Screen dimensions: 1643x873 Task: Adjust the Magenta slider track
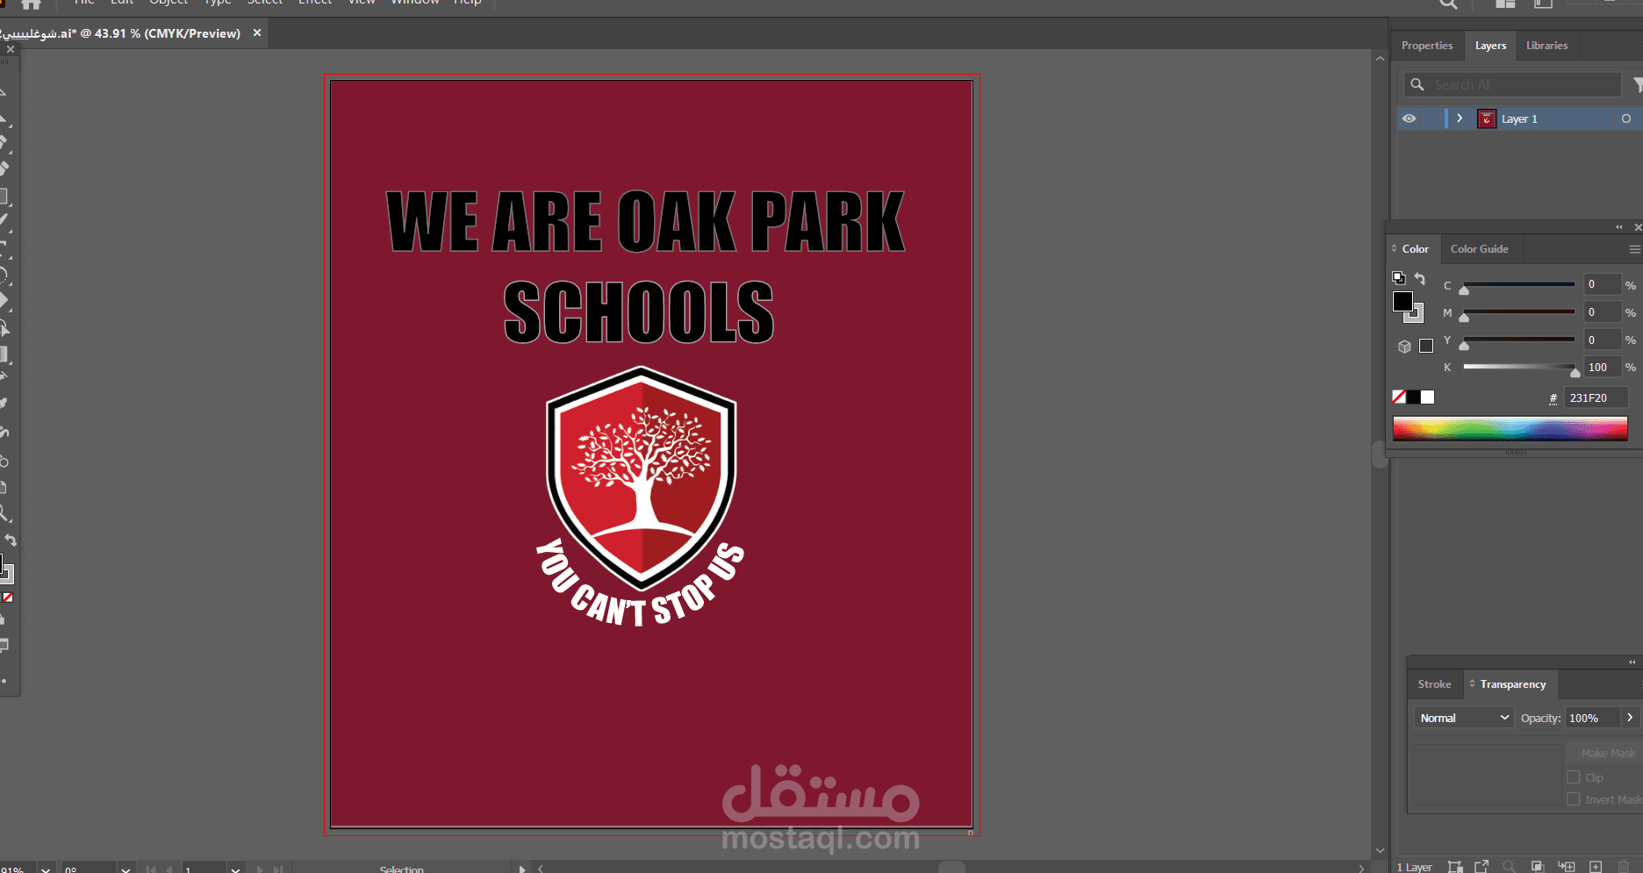pos(1518,312)
